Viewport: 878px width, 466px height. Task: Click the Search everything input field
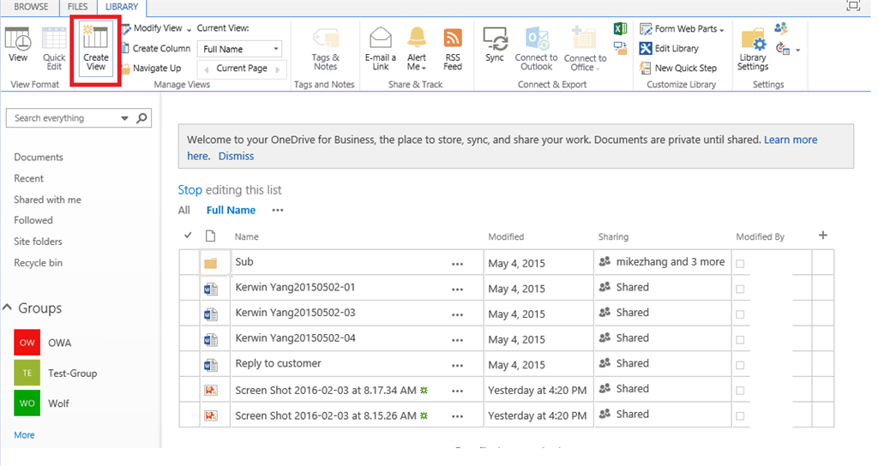click(x=64, y=118)
